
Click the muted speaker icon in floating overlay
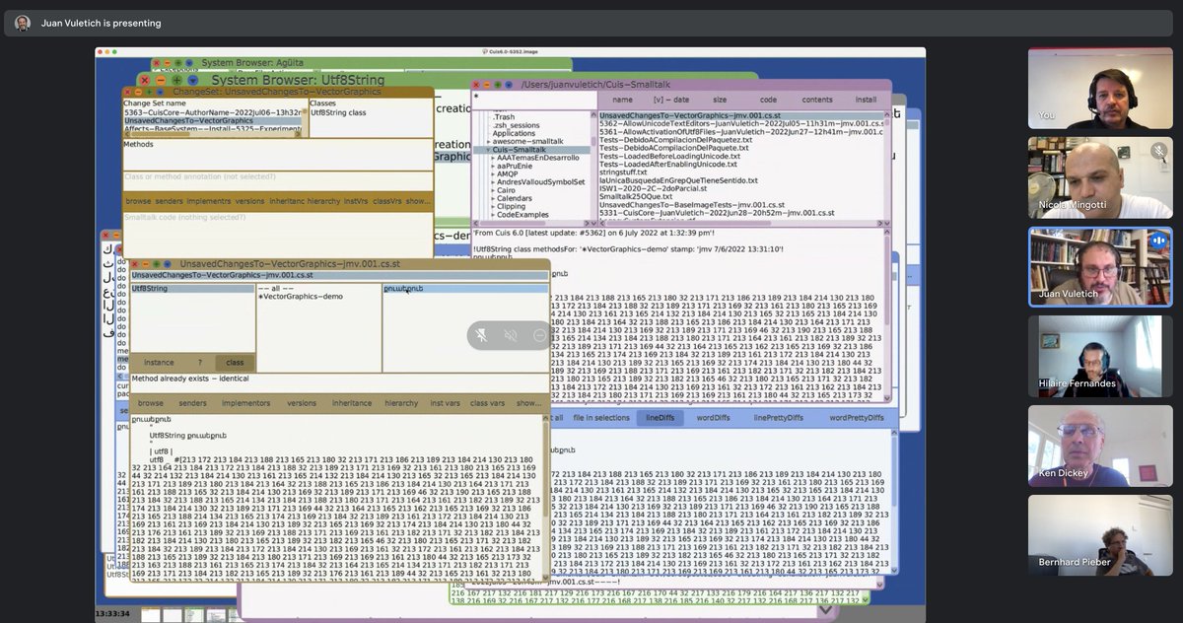[511, 335]
